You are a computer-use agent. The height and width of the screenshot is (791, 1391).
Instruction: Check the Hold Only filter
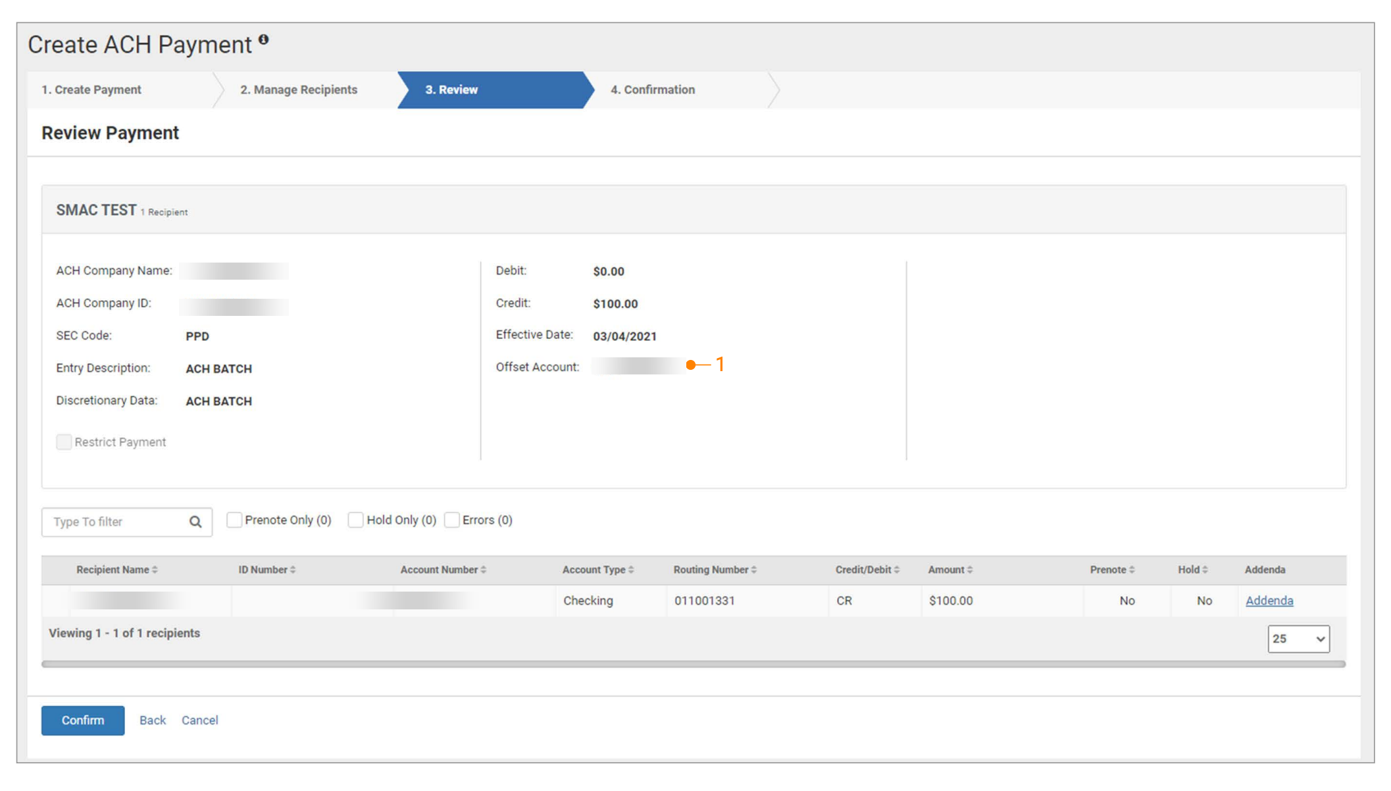pyautogui.click(x=355, y=520)
